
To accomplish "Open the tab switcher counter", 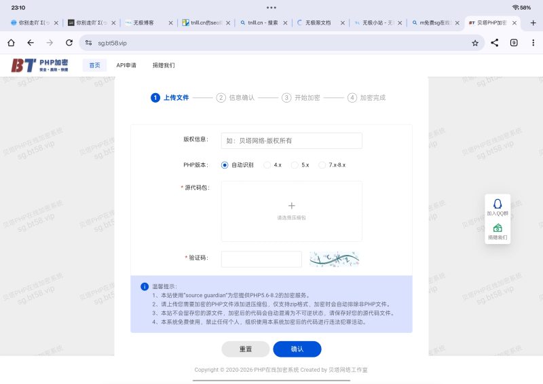I will click(514, 43).
